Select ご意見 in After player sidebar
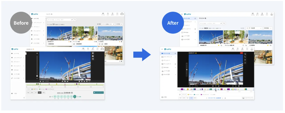 [164, 97]
